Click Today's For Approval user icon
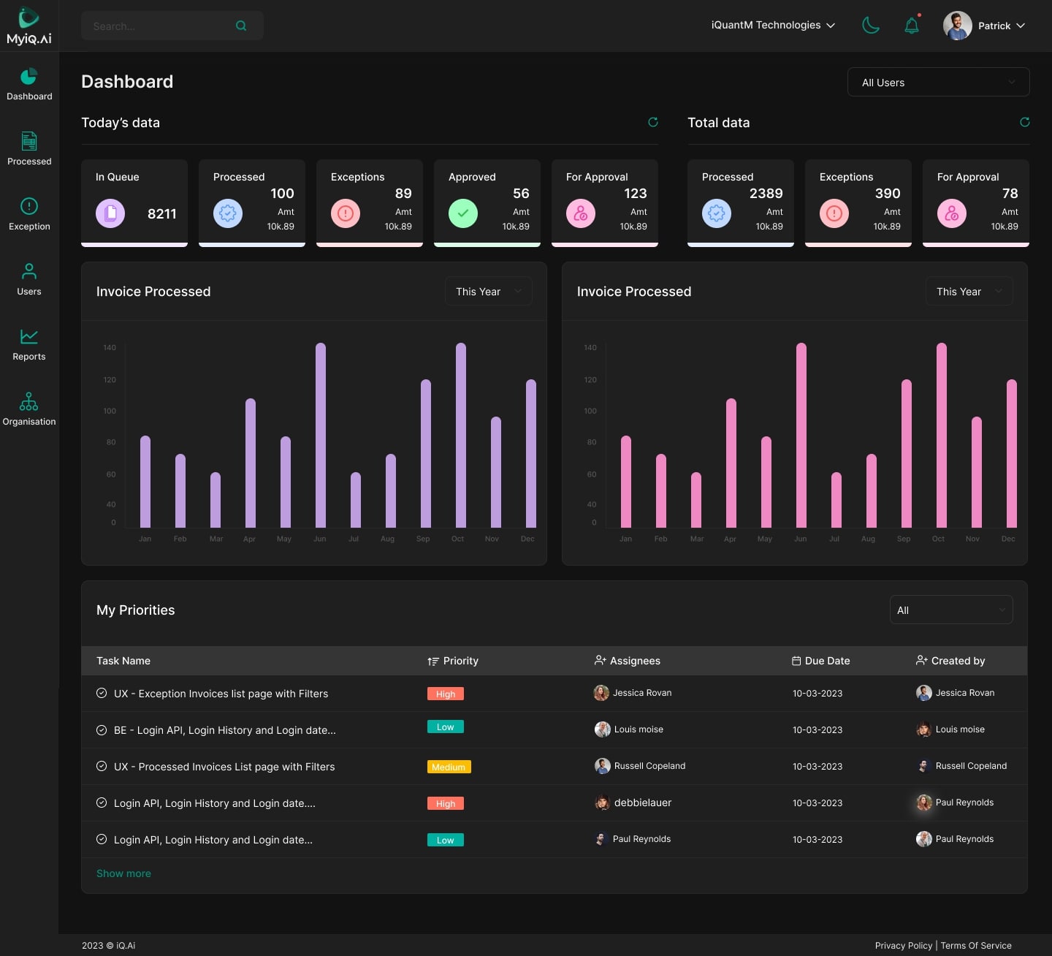Image resolution: width=1052 pixels, height=956 pixels. click(581, 213)
